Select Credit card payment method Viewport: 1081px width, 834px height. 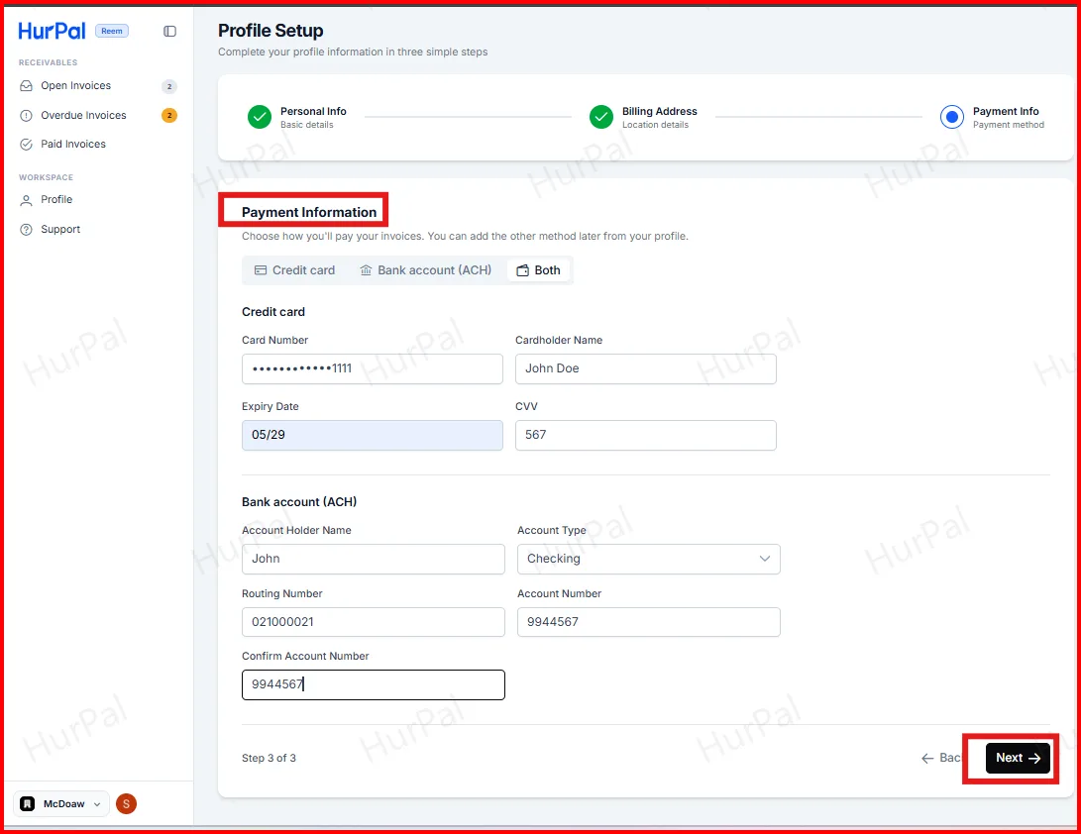click(x=295, y=270)
